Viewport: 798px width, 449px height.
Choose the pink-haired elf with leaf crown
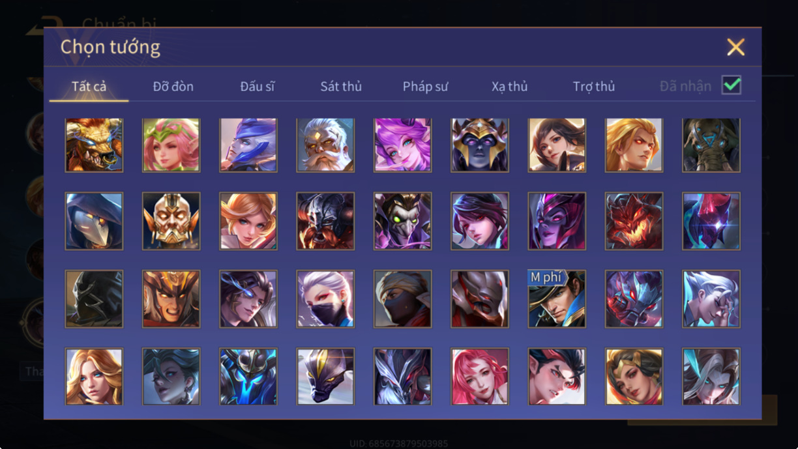click(x=171, y=145)
